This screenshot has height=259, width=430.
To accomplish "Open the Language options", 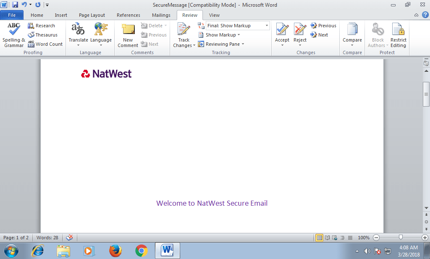I will tap(101, 35).
